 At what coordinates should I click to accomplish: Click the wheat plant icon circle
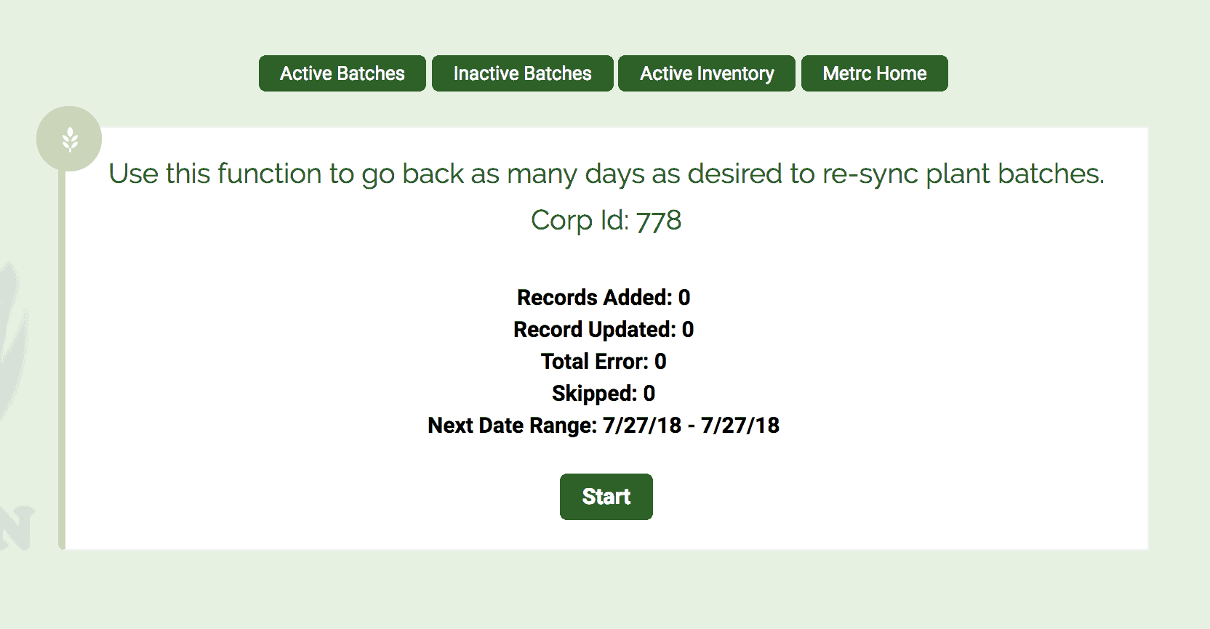(69, 139)
